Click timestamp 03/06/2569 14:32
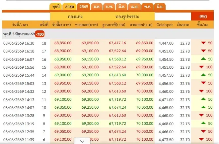The height and width of the screenshot is (144, 219). (x=19, y=91)
